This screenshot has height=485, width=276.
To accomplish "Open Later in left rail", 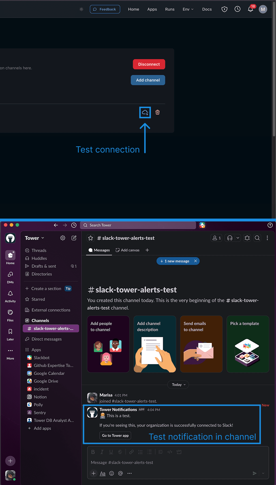I will (10, 334).
